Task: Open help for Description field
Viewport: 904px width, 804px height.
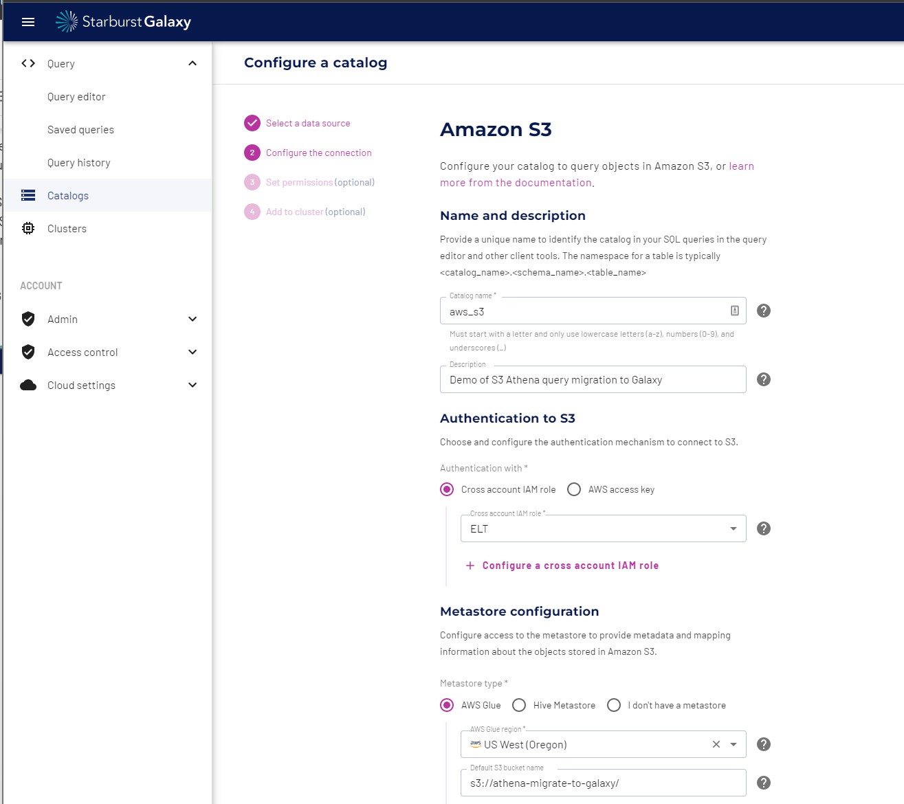Action: click(763, 379)
